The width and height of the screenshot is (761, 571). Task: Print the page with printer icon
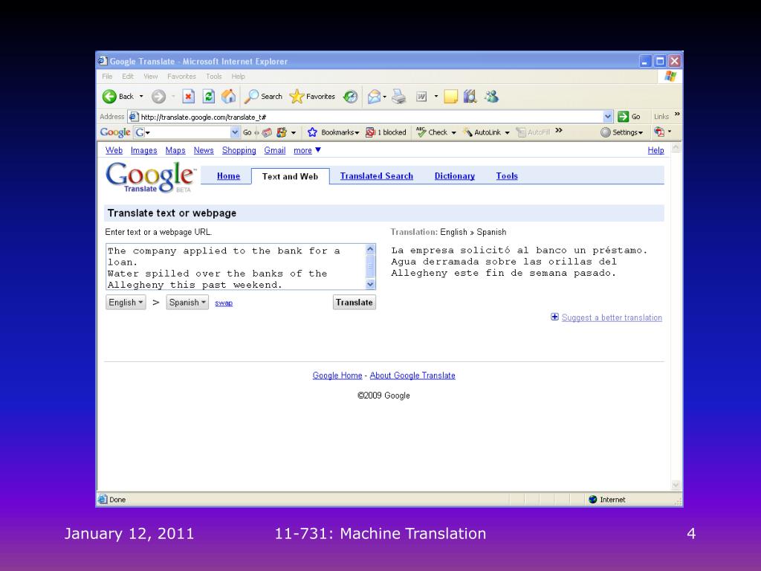(x=398, y=97)
